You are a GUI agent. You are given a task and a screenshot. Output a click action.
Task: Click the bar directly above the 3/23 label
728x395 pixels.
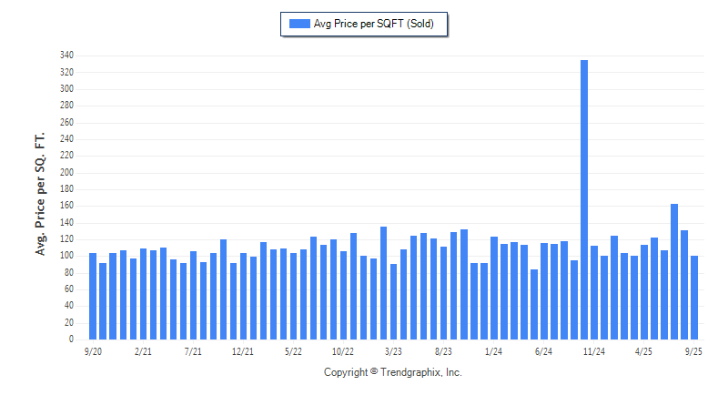[x=393, y=301]
